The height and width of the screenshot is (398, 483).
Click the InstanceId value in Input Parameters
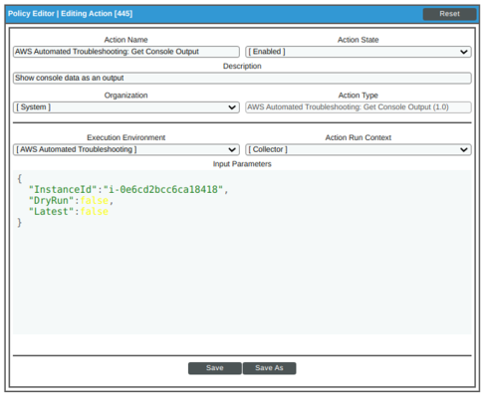(x=163, y=190)
